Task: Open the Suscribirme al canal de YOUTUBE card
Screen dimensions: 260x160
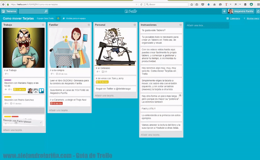Action: click(x=69, y=92)
